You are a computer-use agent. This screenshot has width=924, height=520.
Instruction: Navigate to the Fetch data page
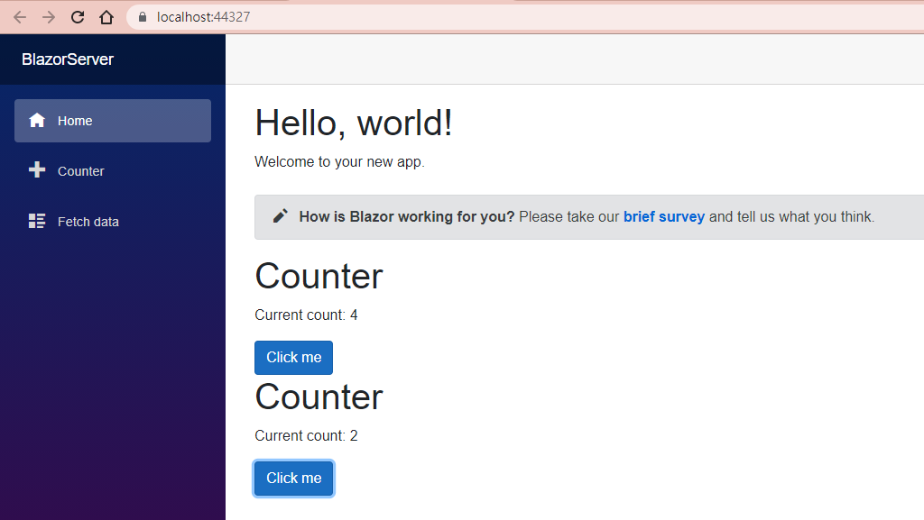[x=113, y=222]
